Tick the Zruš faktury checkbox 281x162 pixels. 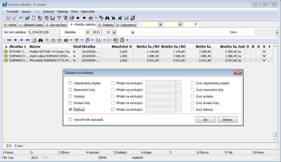point(193,110)
